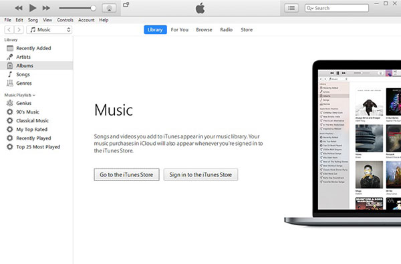Open the AirPlay output button
The image size is (401, 264).
[x=109, y=8]
